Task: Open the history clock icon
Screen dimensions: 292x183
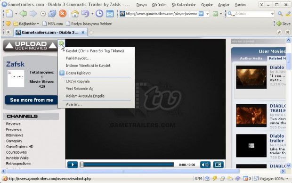Action: (x=99, y=14)
